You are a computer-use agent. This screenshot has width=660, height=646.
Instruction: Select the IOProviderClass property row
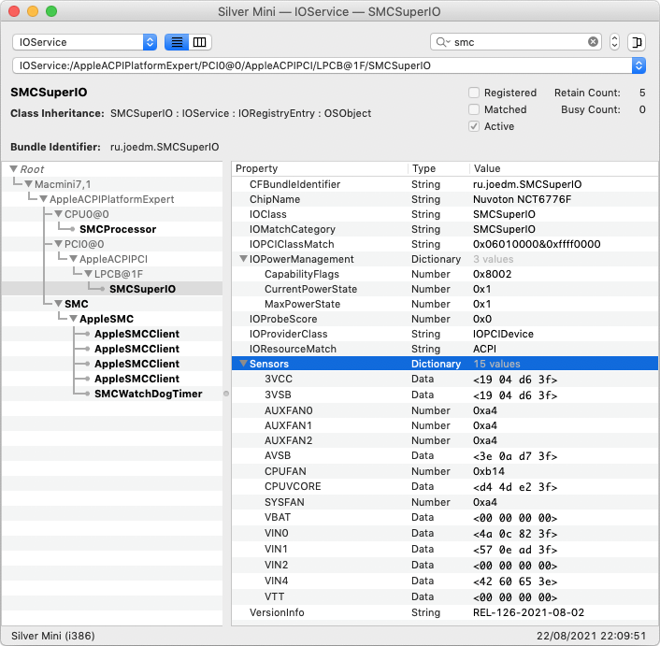(444, 334)
